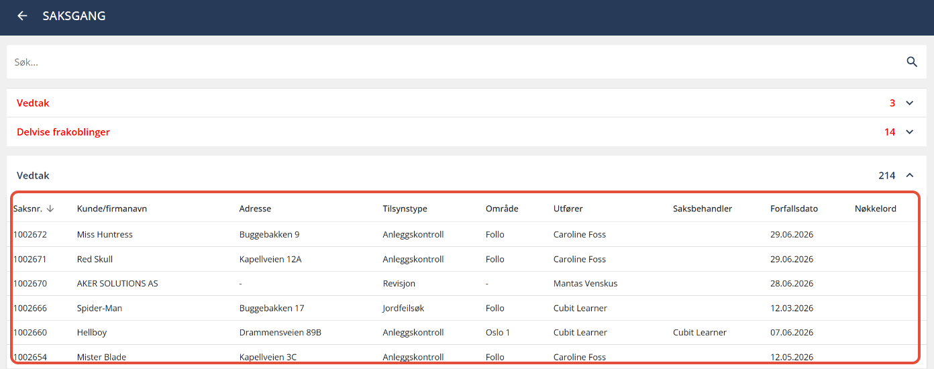The height and width of the screenshot is (369, 934).
Task: Click the SAKSGANG page title
Action: point(74,15)
